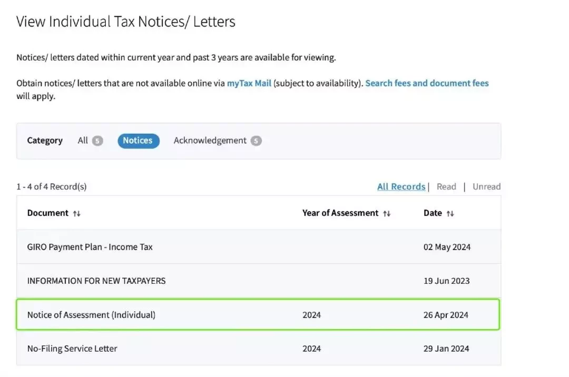The image size is (569, 377).
Task: Open INFORMATION FOR NEW TAXPAYERS document
Action: (x=259, y=281)
